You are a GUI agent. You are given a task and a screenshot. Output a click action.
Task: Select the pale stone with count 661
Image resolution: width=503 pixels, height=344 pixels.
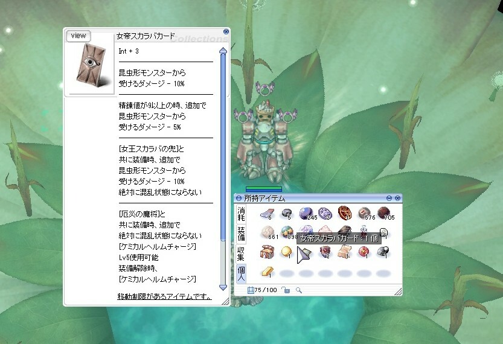(268, 233)
